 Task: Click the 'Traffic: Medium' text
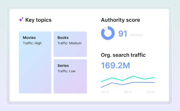[69, 43]
